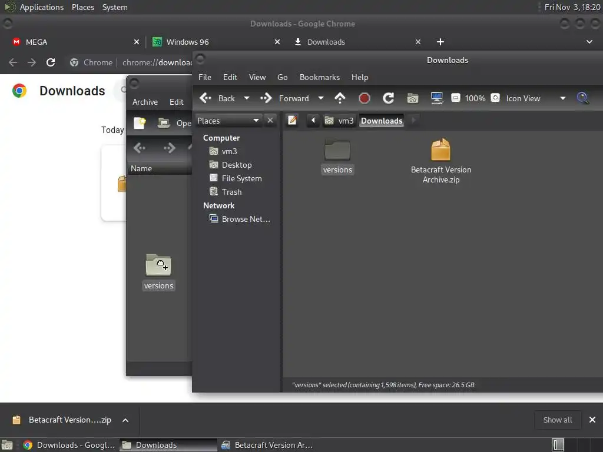
Task: Zoom in with the plus icon
Action: [x=495, y=98]
